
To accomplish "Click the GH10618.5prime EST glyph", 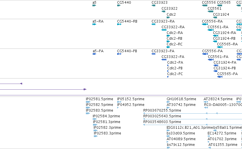I will point(168,102).
